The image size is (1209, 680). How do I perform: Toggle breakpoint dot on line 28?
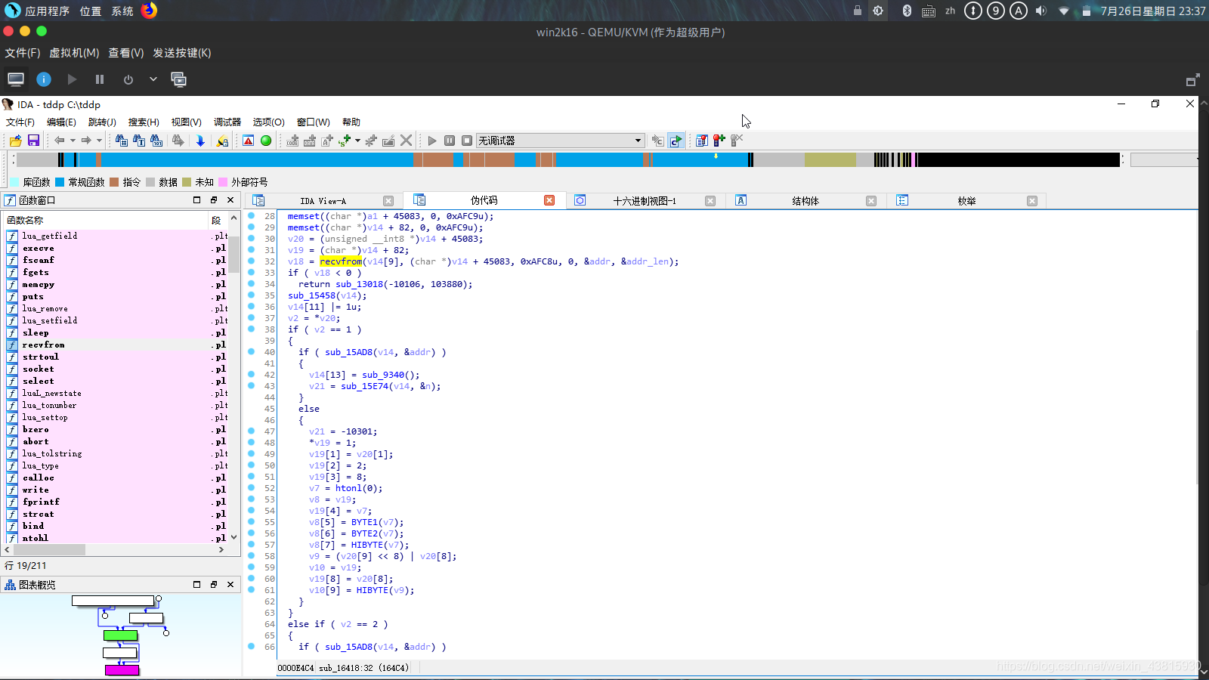tap(252, 216)
